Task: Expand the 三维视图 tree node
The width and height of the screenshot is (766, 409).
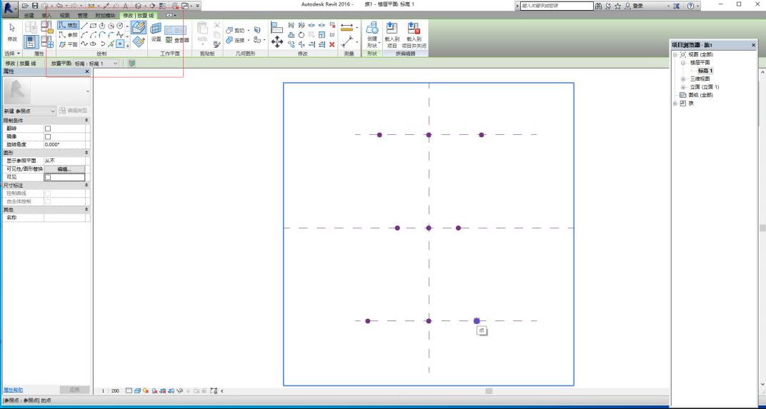Action: (x=683, y=79)
